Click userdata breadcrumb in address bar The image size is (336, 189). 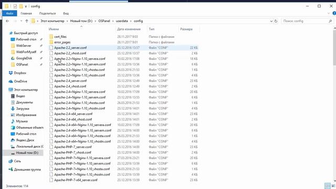tap(122, 21)
